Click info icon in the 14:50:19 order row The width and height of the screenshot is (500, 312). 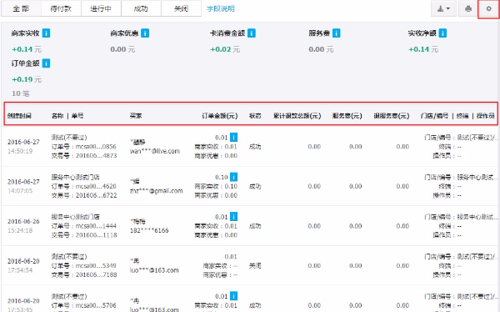point(233,138)
